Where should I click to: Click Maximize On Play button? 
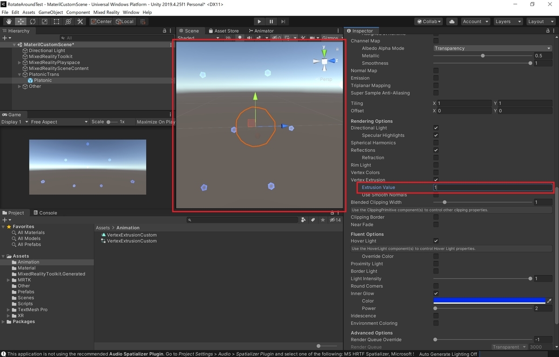click(x=156, y=122)
